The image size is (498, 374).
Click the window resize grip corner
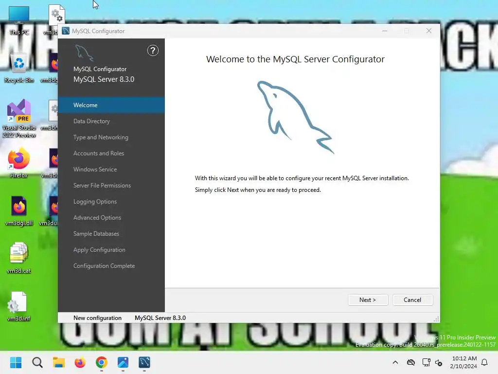pyautogui.click(x=437, y=319)
